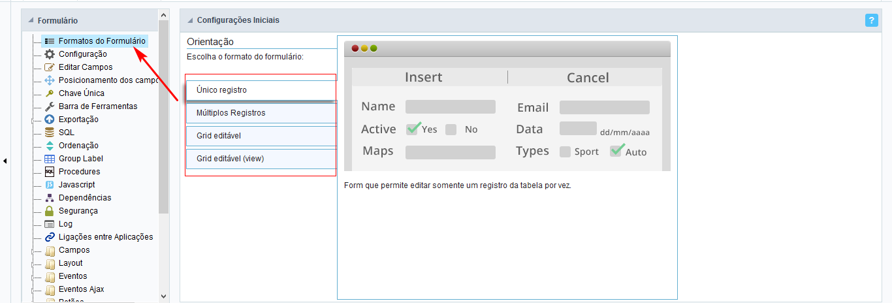Click the Javascript icon in the tree

(x=50, y=185)
